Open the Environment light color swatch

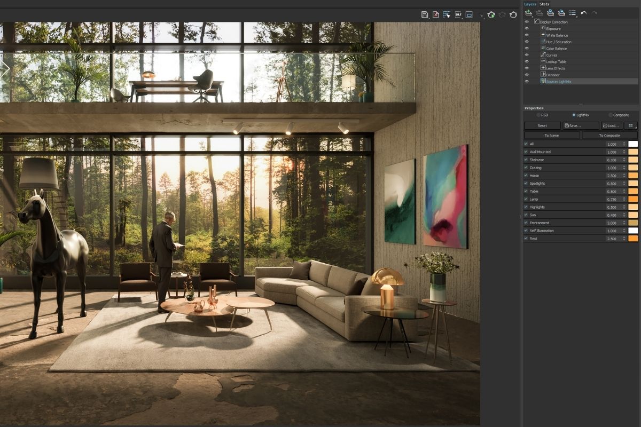coord(633,223)
